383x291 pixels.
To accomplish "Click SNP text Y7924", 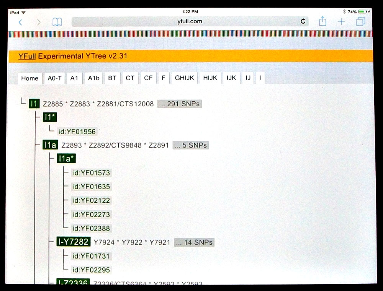I will pyautogui.click(x=104, y=242).
